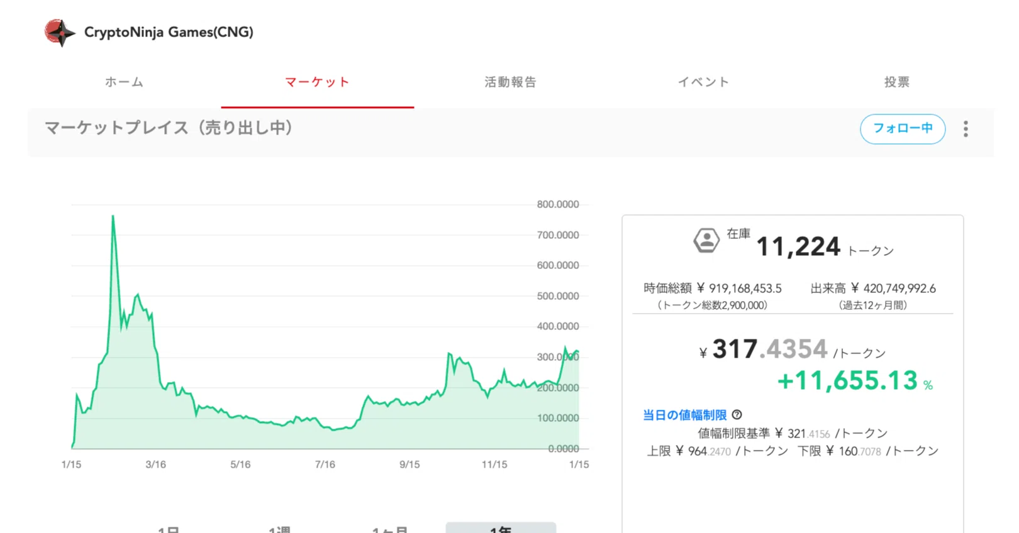Click the フォロー中 follow button
The image size is (1019, 533).
click(x=903, y=129)
